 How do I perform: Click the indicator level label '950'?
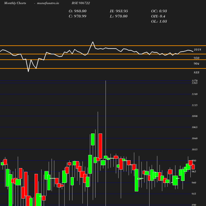click(x=197, y=58)
